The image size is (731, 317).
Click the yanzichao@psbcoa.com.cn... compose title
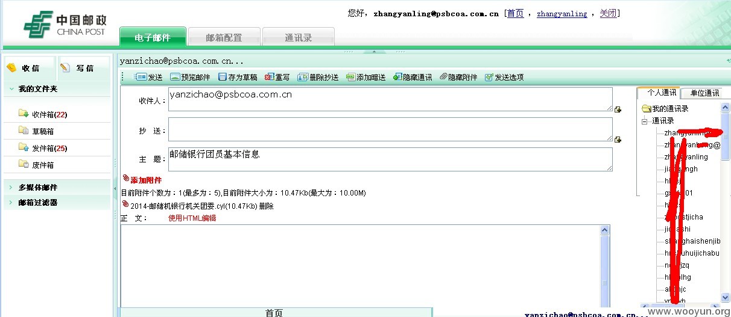[x=182, y=61]
